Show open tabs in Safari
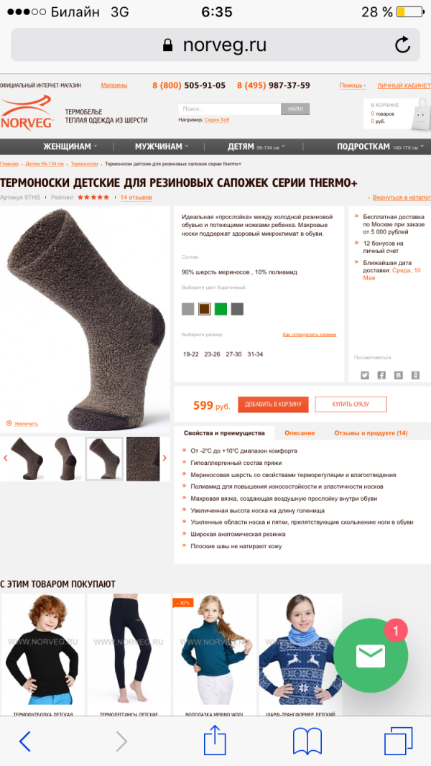 (x=398, y=742)
